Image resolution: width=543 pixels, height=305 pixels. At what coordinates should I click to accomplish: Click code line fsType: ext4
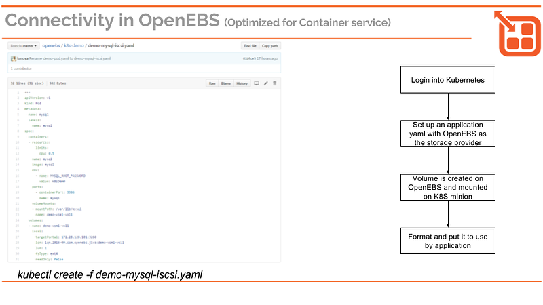point(46,253)
